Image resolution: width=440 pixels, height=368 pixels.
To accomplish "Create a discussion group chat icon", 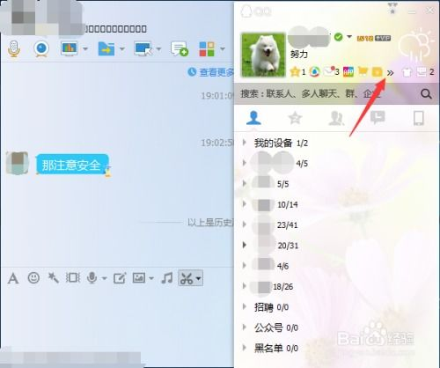I will point(180,48).
